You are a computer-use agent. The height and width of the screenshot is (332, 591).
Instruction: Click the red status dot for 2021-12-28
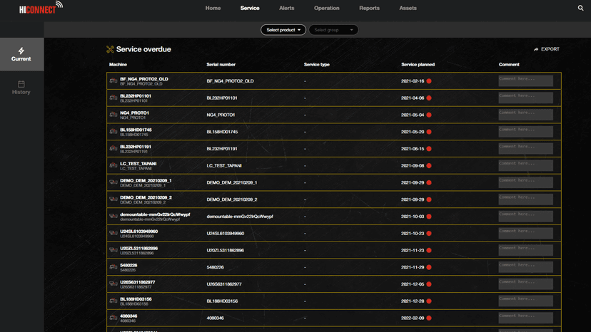click(429, 301)
